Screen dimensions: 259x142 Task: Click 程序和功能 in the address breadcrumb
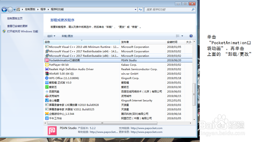tap(57, 9)
